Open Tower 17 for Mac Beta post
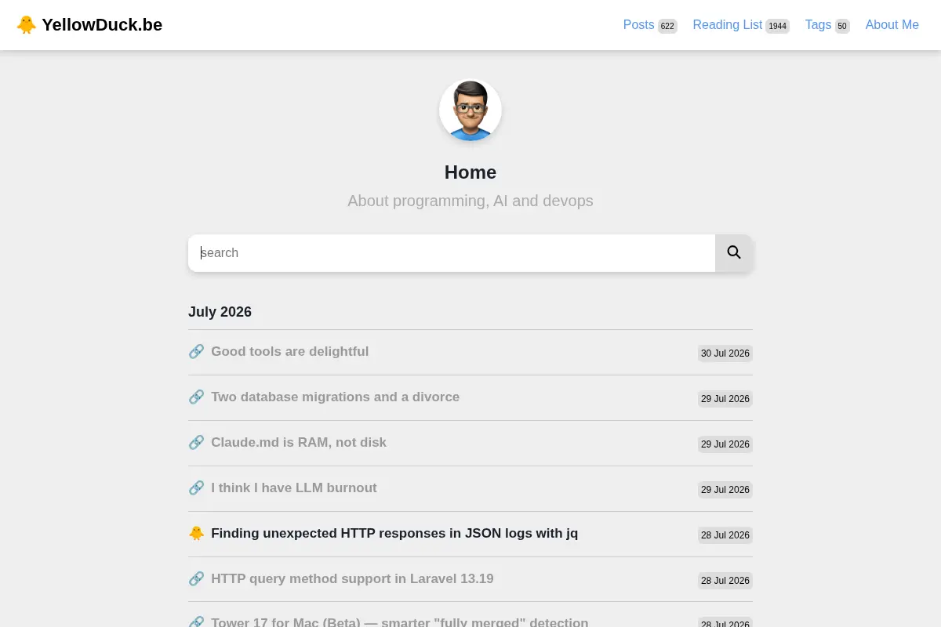This screenshot has height=627, width=941. [x=399, y=622]
